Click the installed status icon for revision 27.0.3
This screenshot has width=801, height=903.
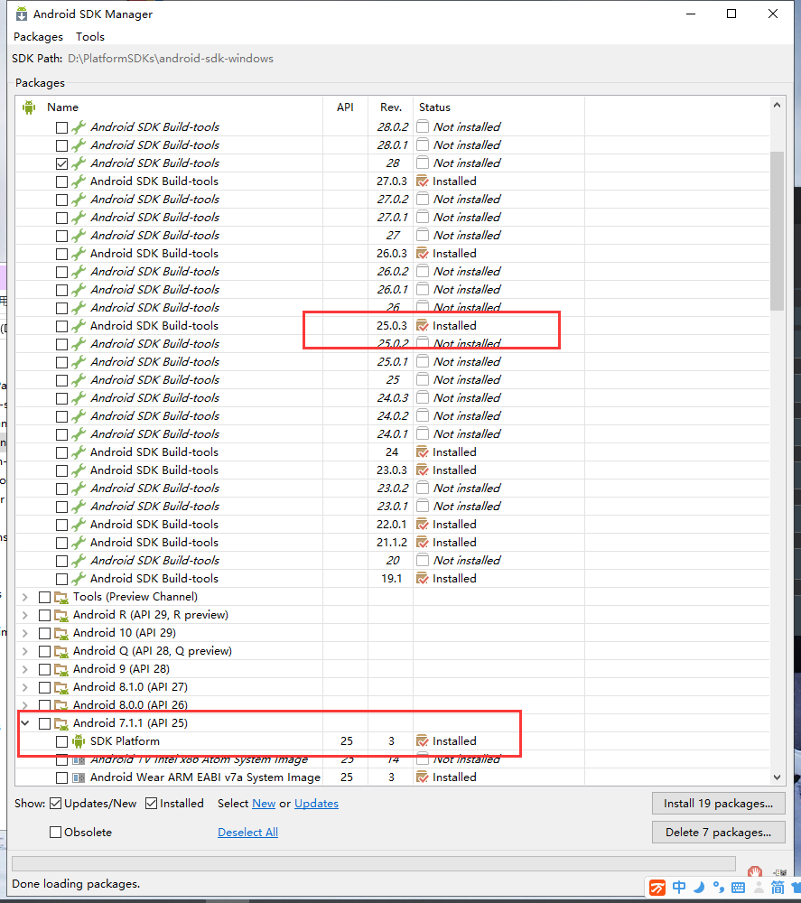(x=423, y=182)
